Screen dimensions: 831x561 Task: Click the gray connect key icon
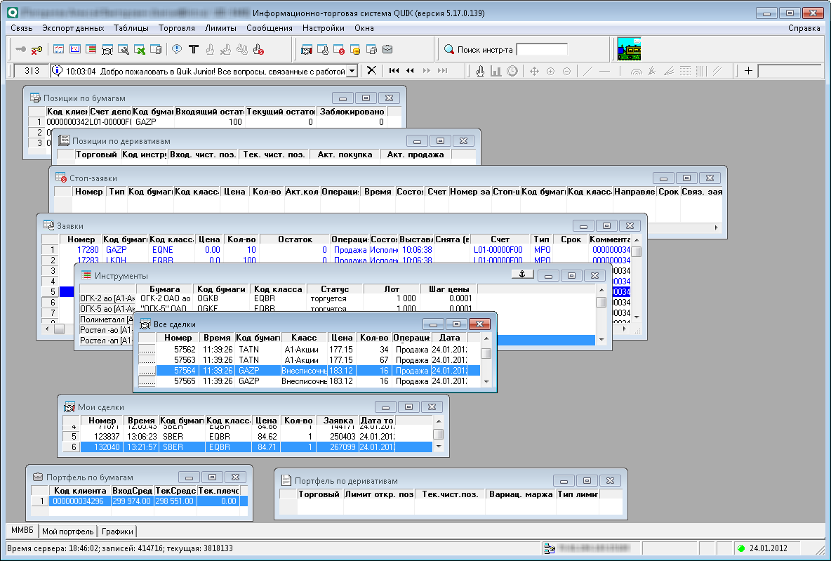click(x=20, y=50)
